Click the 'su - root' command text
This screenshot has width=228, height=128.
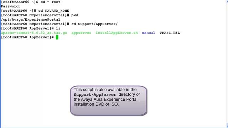click(x=51, y=2)
